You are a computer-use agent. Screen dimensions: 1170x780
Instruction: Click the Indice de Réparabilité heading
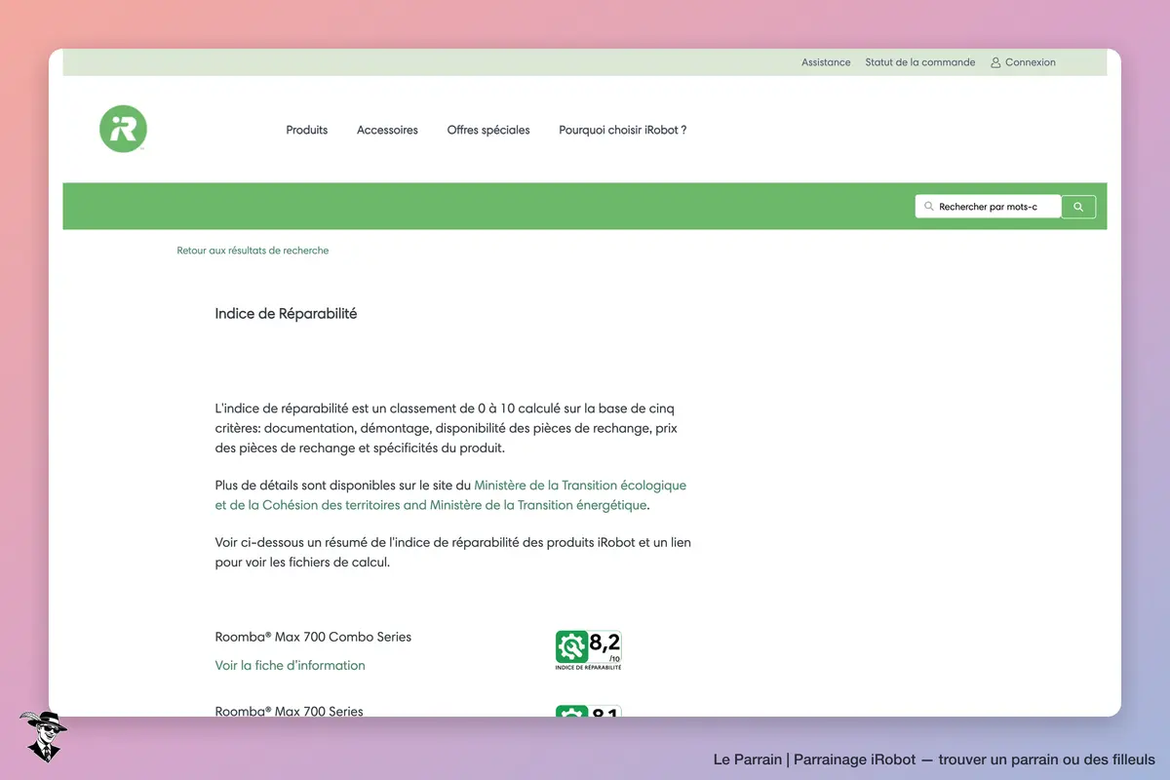click(286, 314)
